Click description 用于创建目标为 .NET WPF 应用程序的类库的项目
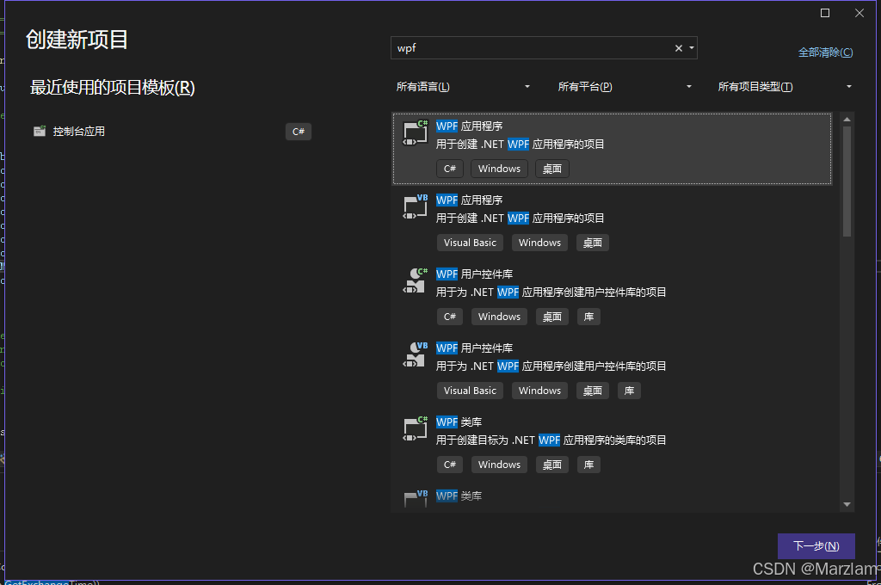The height and width of the screenshot is (585, 881). (551, 440)
